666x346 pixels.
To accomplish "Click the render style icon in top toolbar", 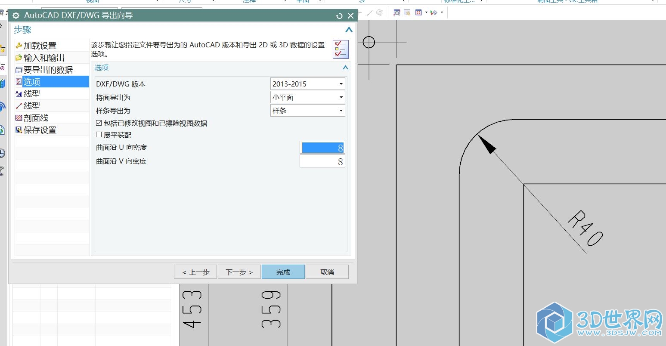I will click(x=434, y=12).
